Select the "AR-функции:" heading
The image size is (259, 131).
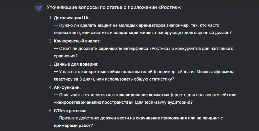pyautogui.click(x=67, y=87)
